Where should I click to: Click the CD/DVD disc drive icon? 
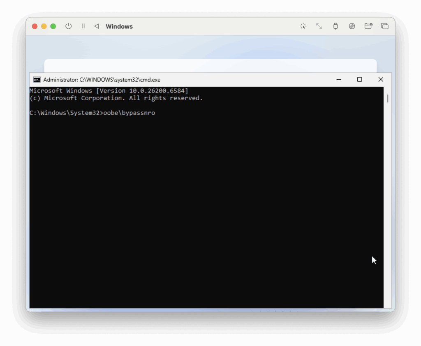(352, 26)
